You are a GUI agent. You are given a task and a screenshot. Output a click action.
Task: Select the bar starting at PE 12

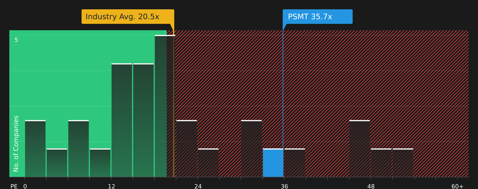[x=122, y=120]
